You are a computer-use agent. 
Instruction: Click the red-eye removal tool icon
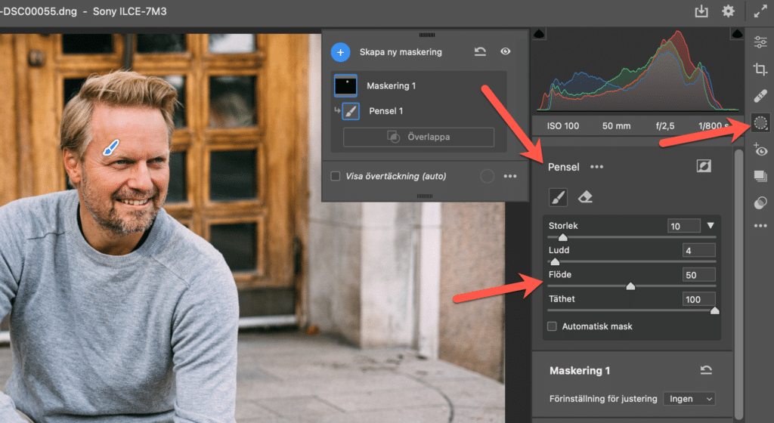[760, 150]
